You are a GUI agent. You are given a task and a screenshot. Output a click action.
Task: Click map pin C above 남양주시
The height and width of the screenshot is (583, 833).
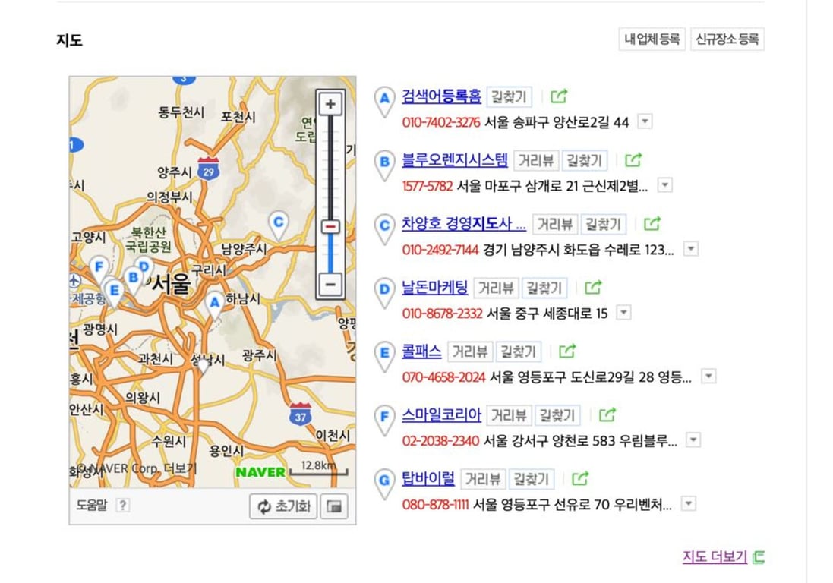[278, 225]
